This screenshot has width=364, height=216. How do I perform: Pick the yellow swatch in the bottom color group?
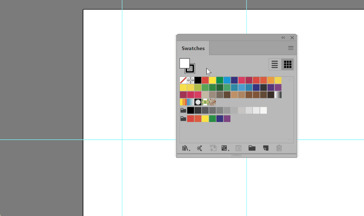click(205, 119)
